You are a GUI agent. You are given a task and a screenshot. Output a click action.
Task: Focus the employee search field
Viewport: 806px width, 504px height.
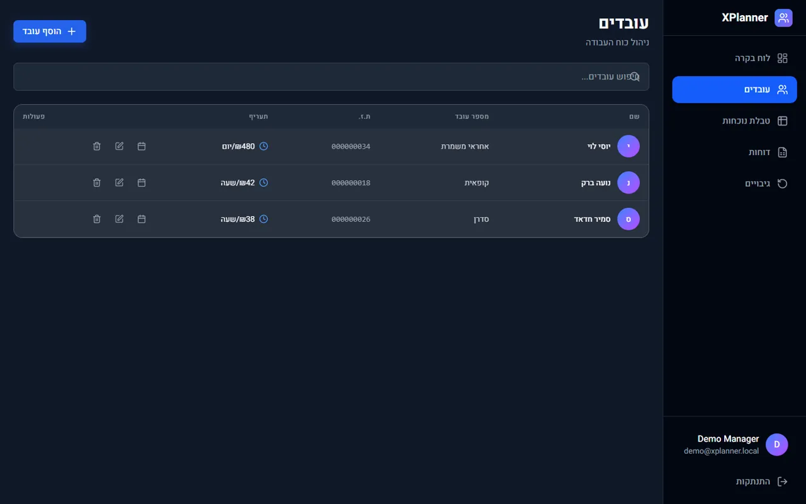[331, 77]
